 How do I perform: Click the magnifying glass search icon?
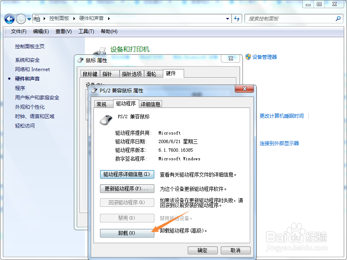338,19
